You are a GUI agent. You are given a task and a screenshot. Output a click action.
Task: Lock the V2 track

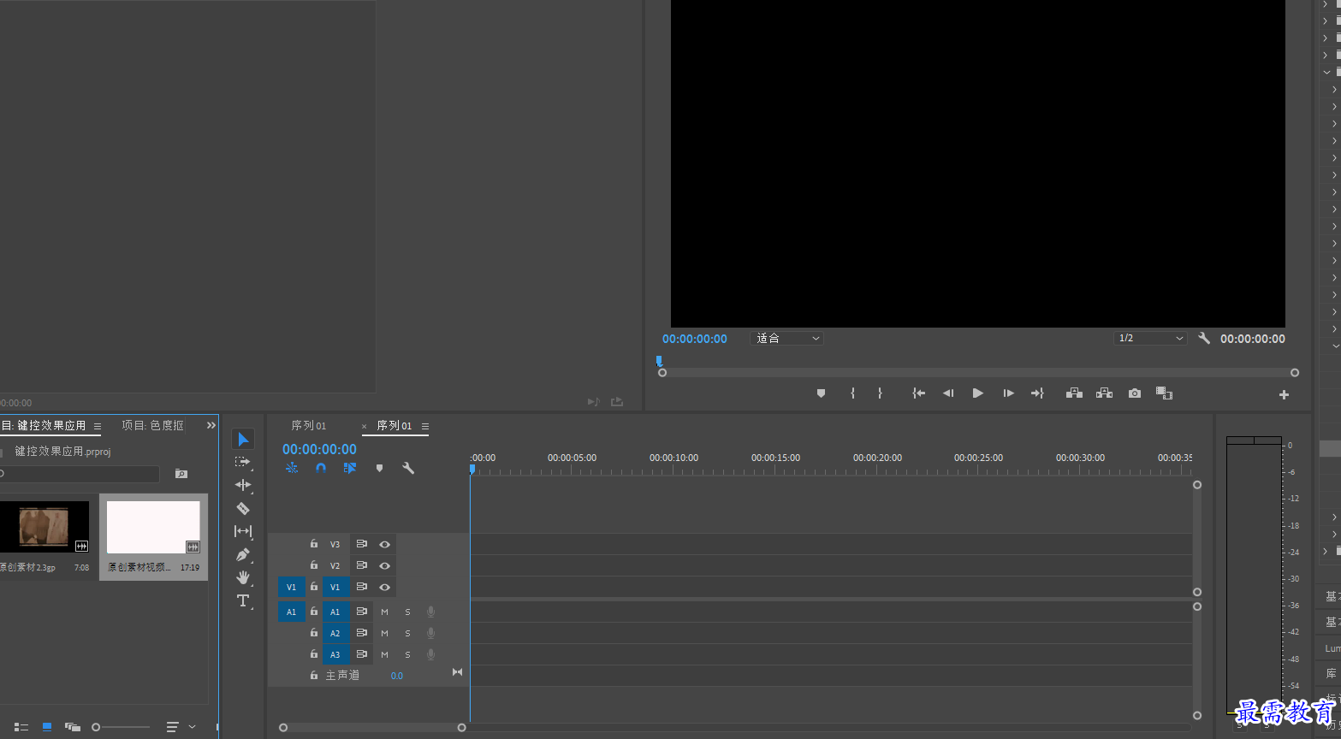click(314, 565)
